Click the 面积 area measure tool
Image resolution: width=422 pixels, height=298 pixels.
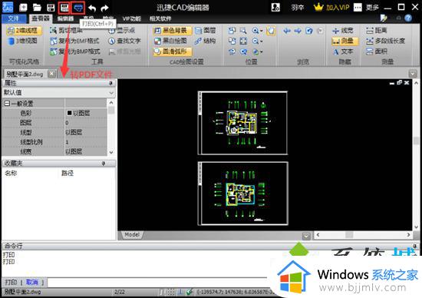click(x=377, y=51)
